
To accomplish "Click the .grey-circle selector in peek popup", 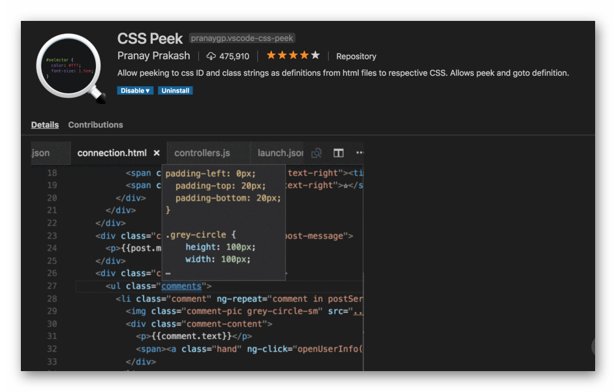I will coord(196,235).
